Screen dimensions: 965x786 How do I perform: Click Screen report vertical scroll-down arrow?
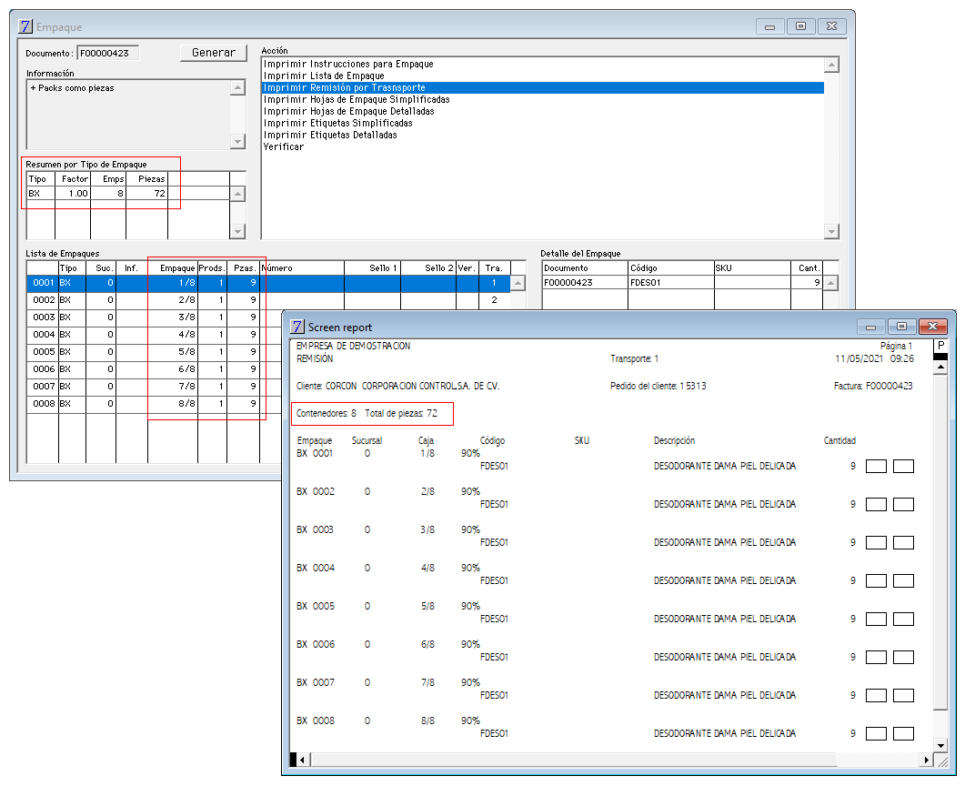[940, 745]
